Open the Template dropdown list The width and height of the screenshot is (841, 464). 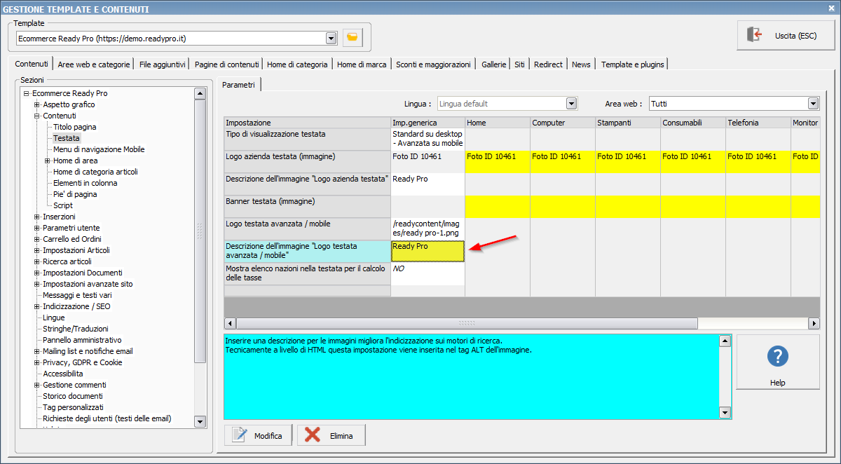[x=331, y=38]
